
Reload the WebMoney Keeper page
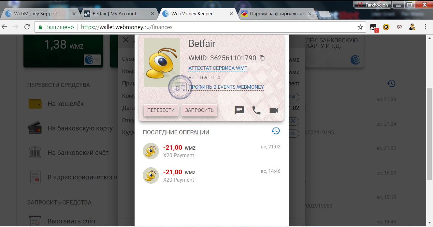(27, 27)
